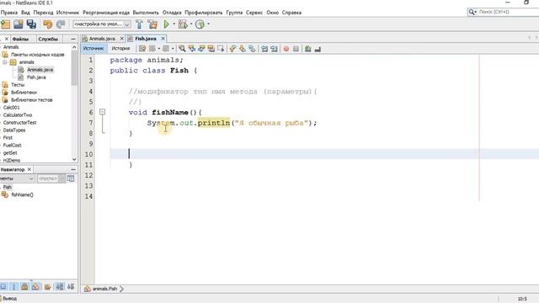Viewport: 539px width, 303px height.
Task: Click the Open Project toolbar icon
Action: click(19, 24)
